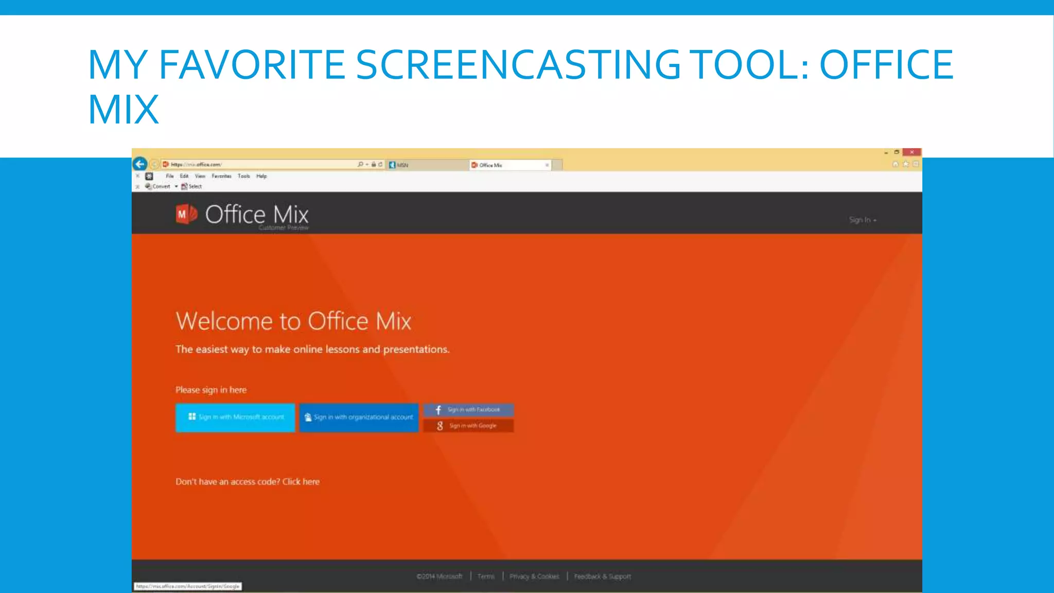Open the address bar search dropdown arrow
The height and width of the screenshot is (593, 1054).
point(367,165)
